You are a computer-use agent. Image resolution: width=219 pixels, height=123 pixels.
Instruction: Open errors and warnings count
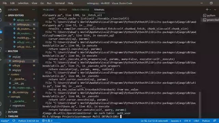[47, 121]
